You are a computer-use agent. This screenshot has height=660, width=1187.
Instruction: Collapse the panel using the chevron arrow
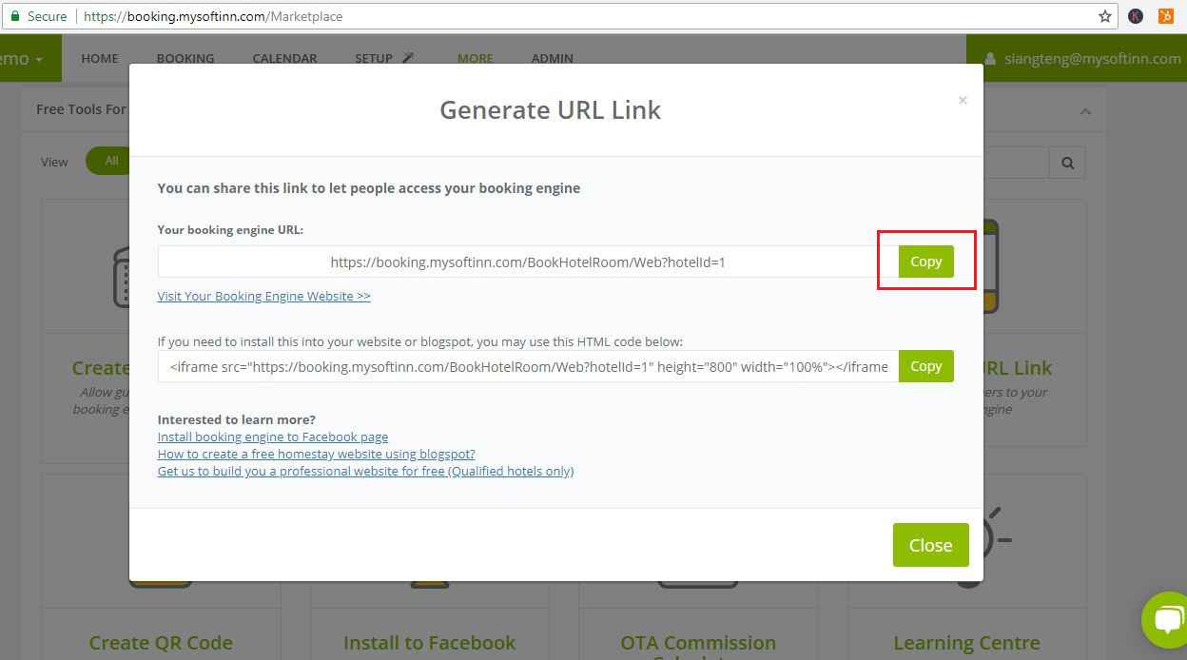click(1085, 110)
